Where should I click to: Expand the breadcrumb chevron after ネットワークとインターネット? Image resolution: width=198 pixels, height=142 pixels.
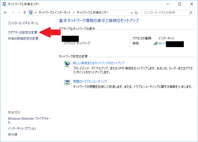pos(74,13)
